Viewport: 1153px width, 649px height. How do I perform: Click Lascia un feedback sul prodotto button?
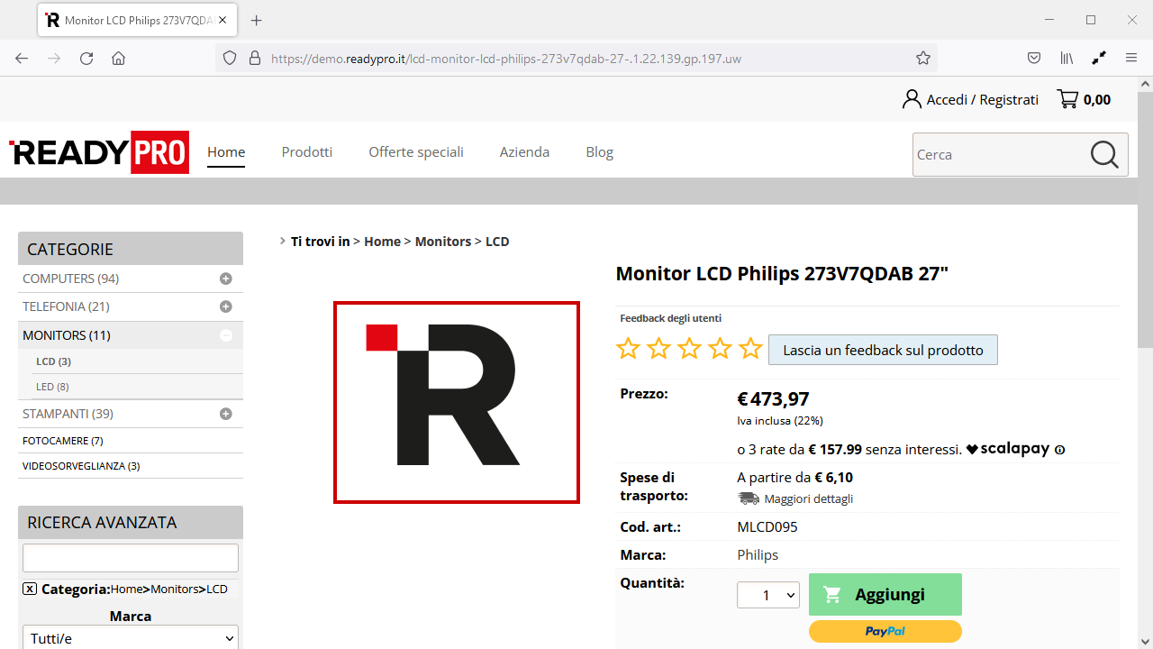point(883,350)
